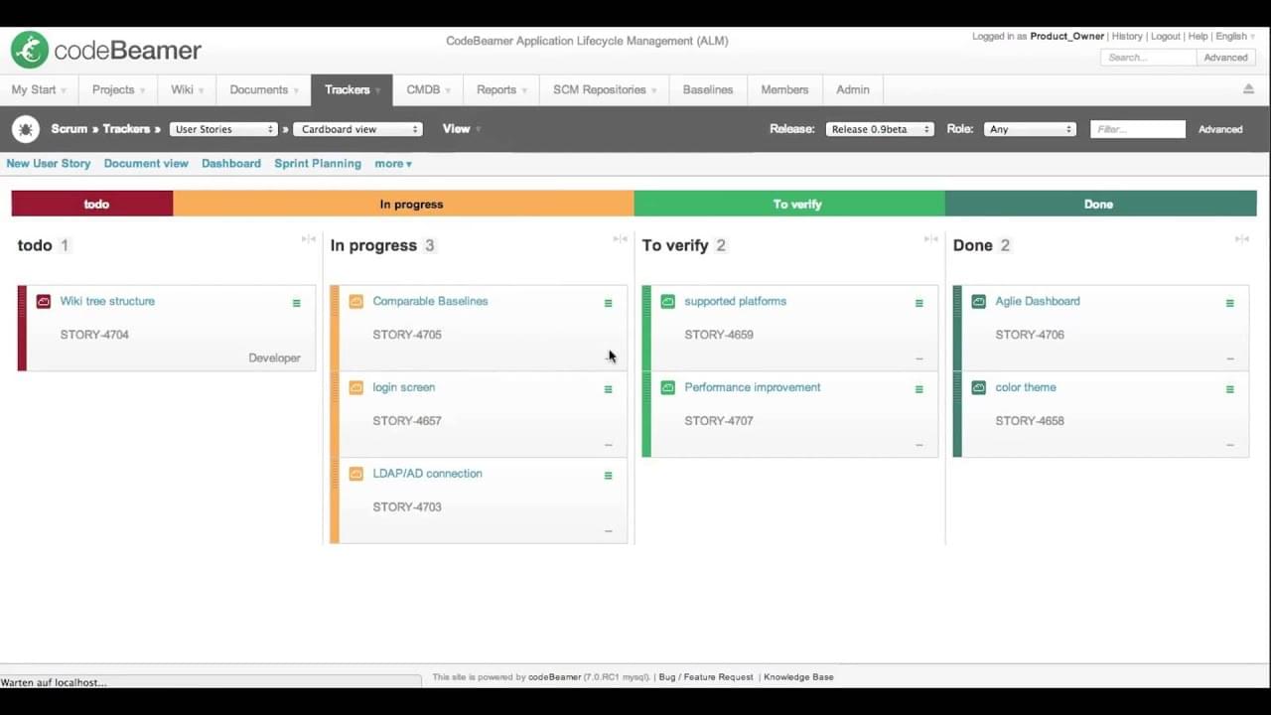The width and height of the screenshot is (1271, 715).
Task: Open the Aglie Dashboard card menu icon
Action: click(1229, 303)
